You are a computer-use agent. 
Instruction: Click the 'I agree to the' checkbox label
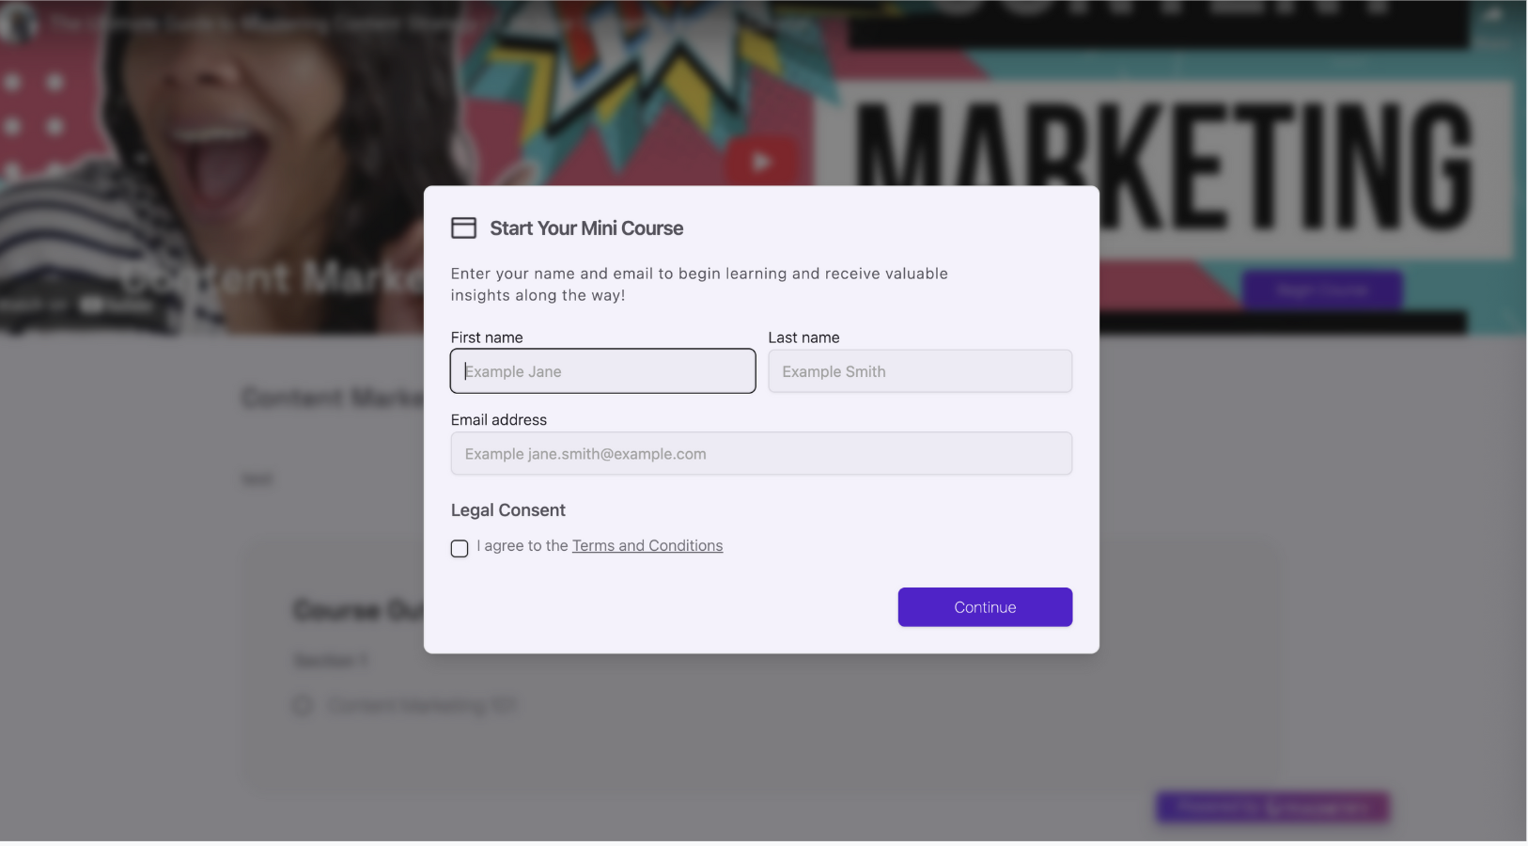[522, 545]
